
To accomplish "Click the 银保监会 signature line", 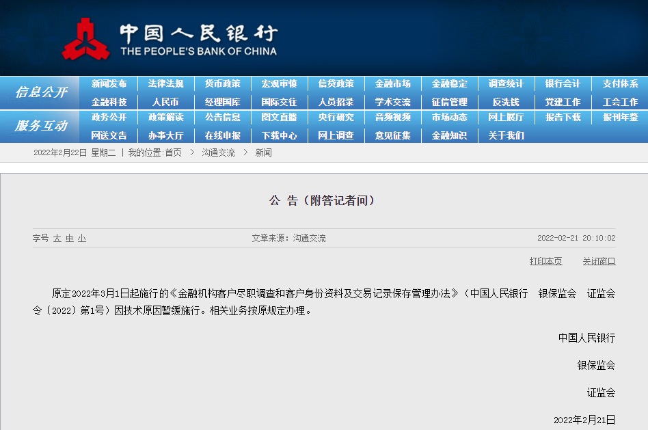I will click(596, 365).
